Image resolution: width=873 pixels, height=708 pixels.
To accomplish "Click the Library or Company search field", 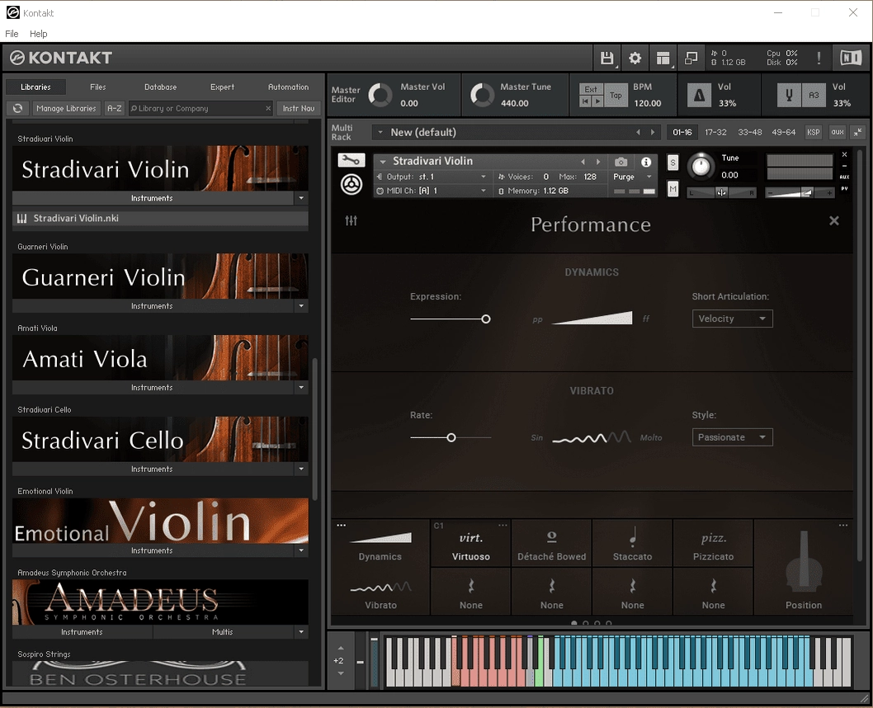I will pos(201,108).
